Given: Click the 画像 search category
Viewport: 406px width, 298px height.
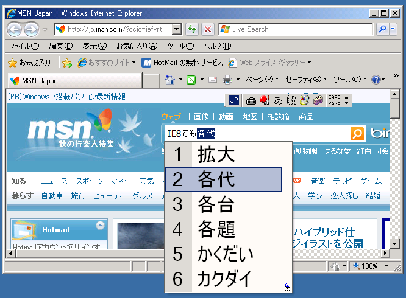Looking at the screenshot, I should click(201, 117).
